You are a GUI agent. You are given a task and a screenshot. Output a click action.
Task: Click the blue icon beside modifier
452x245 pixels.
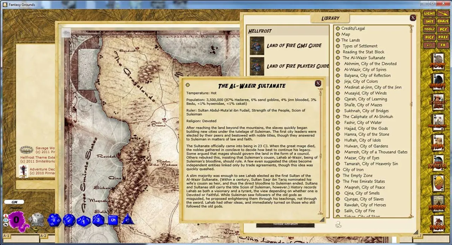(5, 220)
